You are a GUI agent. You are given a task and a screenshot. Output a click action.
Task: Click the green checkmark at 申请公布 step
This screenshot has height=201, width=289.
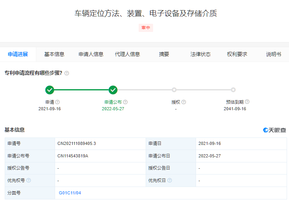[x=113, y=90]
